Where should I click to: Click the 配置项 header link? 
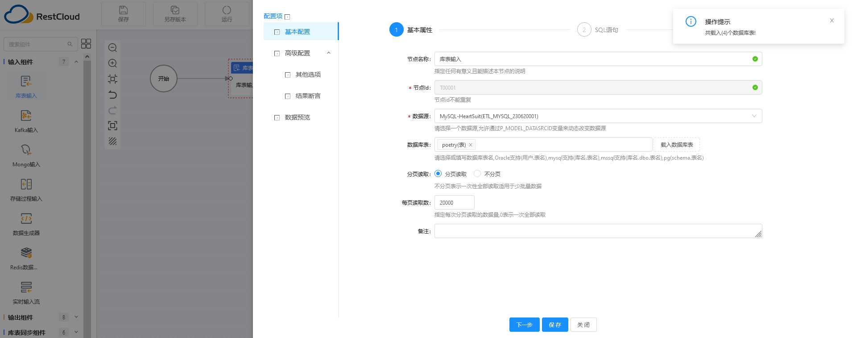(x=273, y=16)
